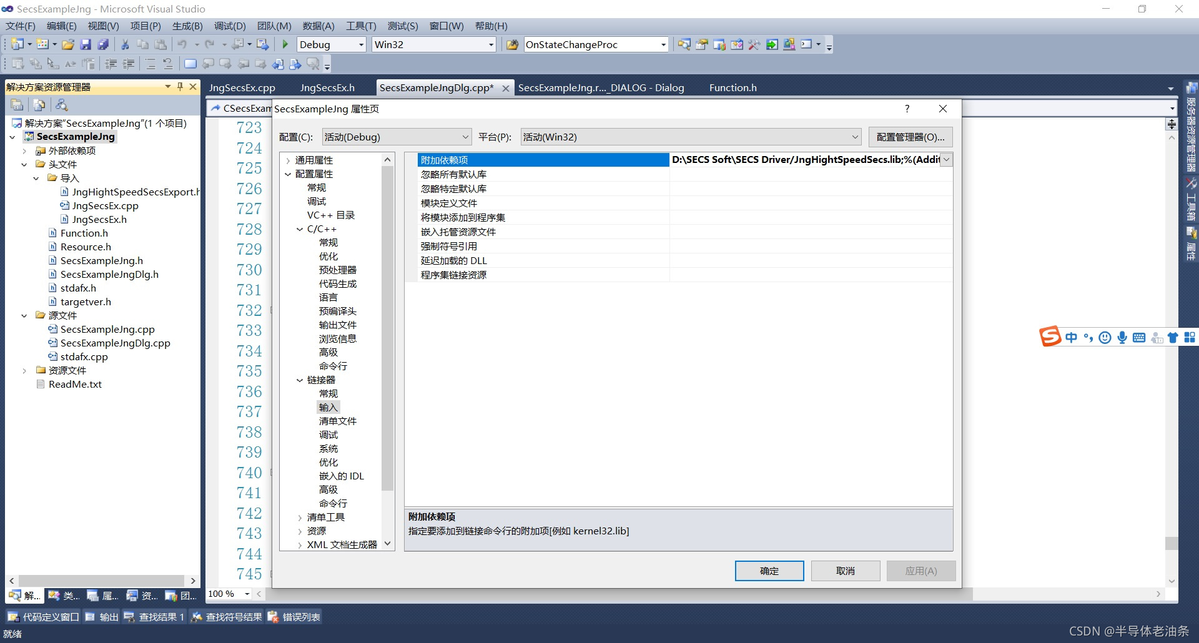
Task: Expand the 通用属性 node in property tree
Action: coord(288,160)
